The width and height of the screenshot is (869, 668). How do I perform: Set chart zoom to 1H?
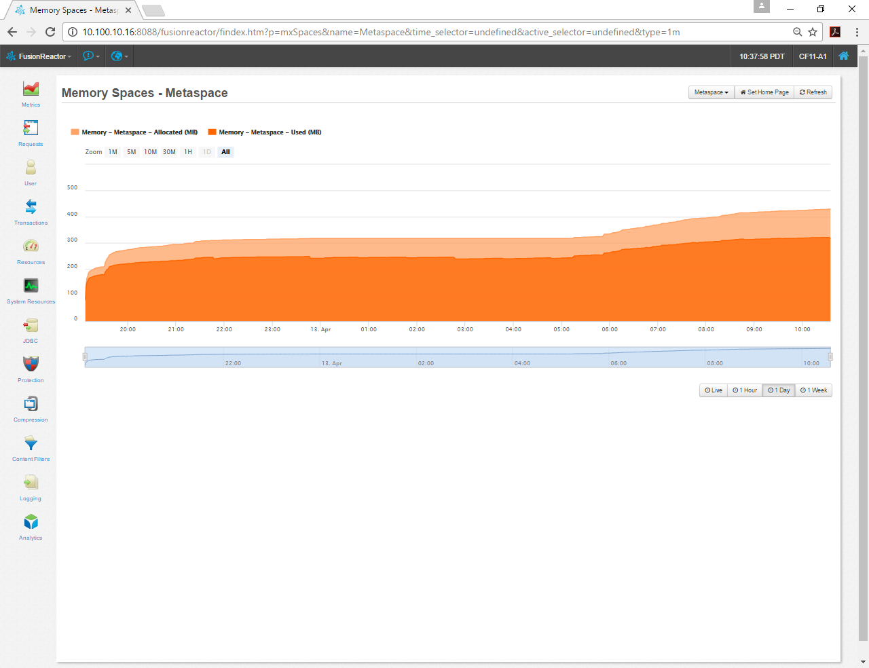[x=188, y=152]
